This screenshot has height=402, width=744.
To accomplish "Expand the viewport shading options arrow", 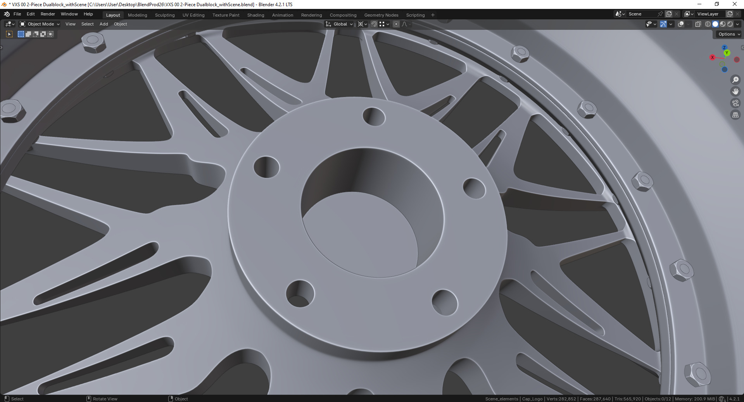I will 737,24.
